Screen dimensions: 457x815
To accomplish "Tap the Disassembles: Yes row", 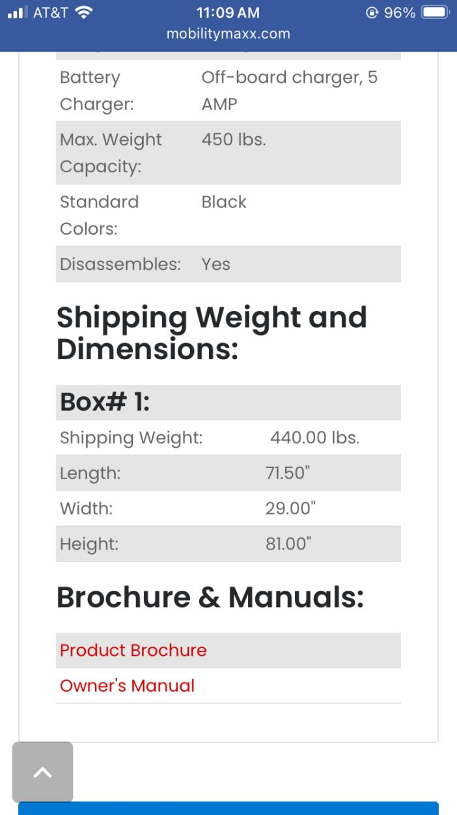I will pyautogui.click(x=228, y=264).
